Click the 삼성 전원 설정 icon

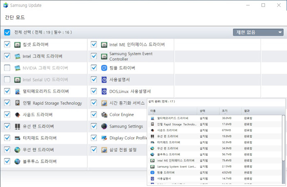pos(104,150)
